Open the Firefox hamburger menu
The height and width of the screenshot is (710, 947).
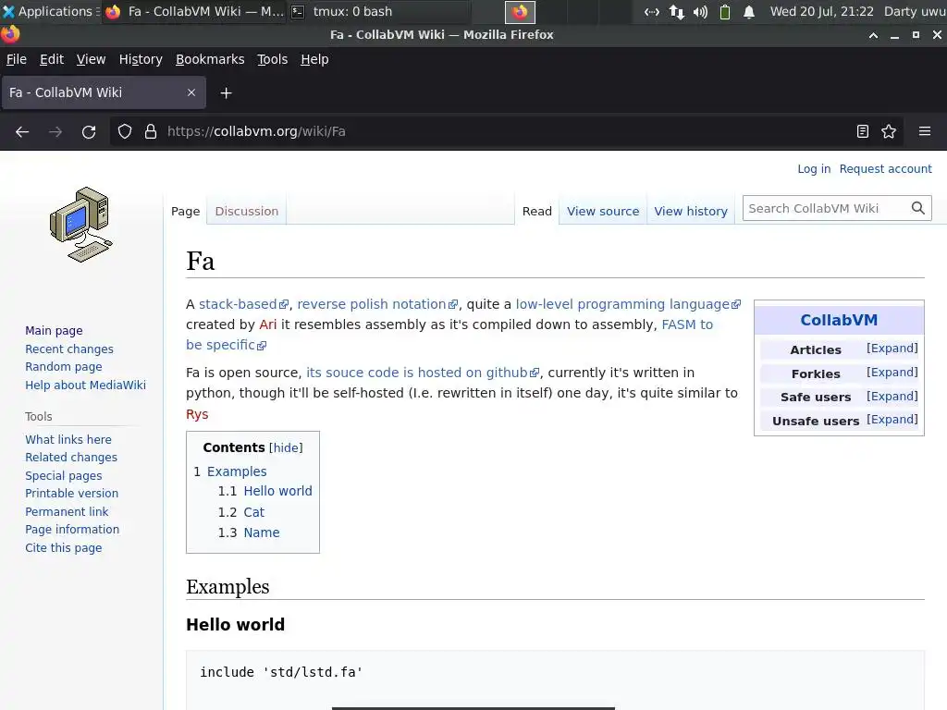point(925,131)
